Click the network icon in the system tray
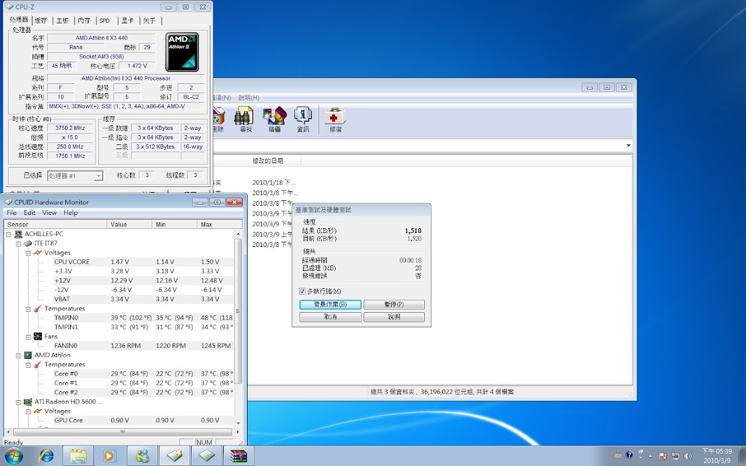Screen dimensions: 746x466 [x=675, y=456]
